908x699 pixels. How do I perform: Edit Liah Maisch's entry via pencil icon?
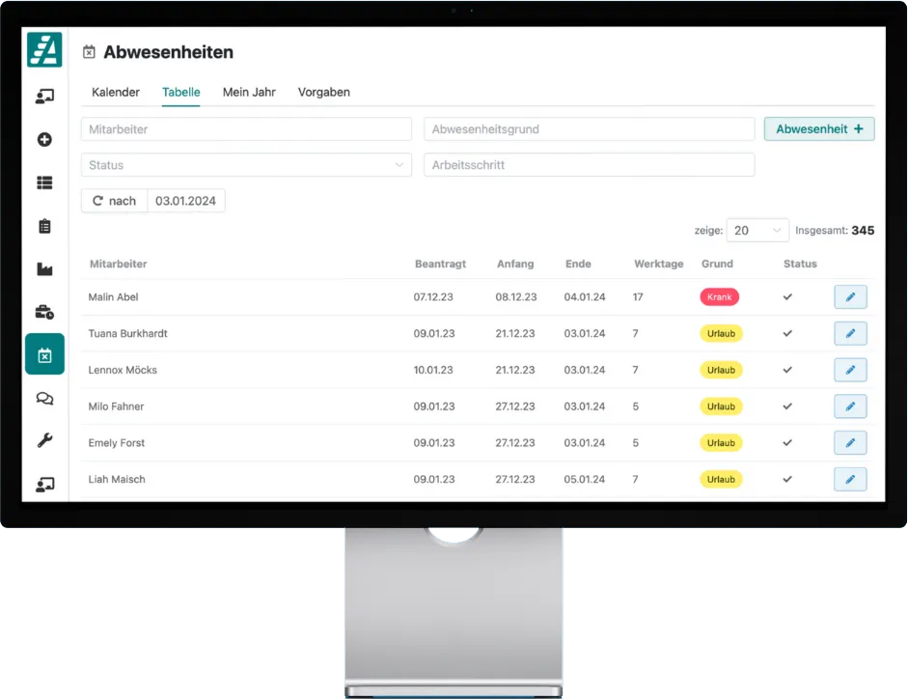(x=850, y=479)
